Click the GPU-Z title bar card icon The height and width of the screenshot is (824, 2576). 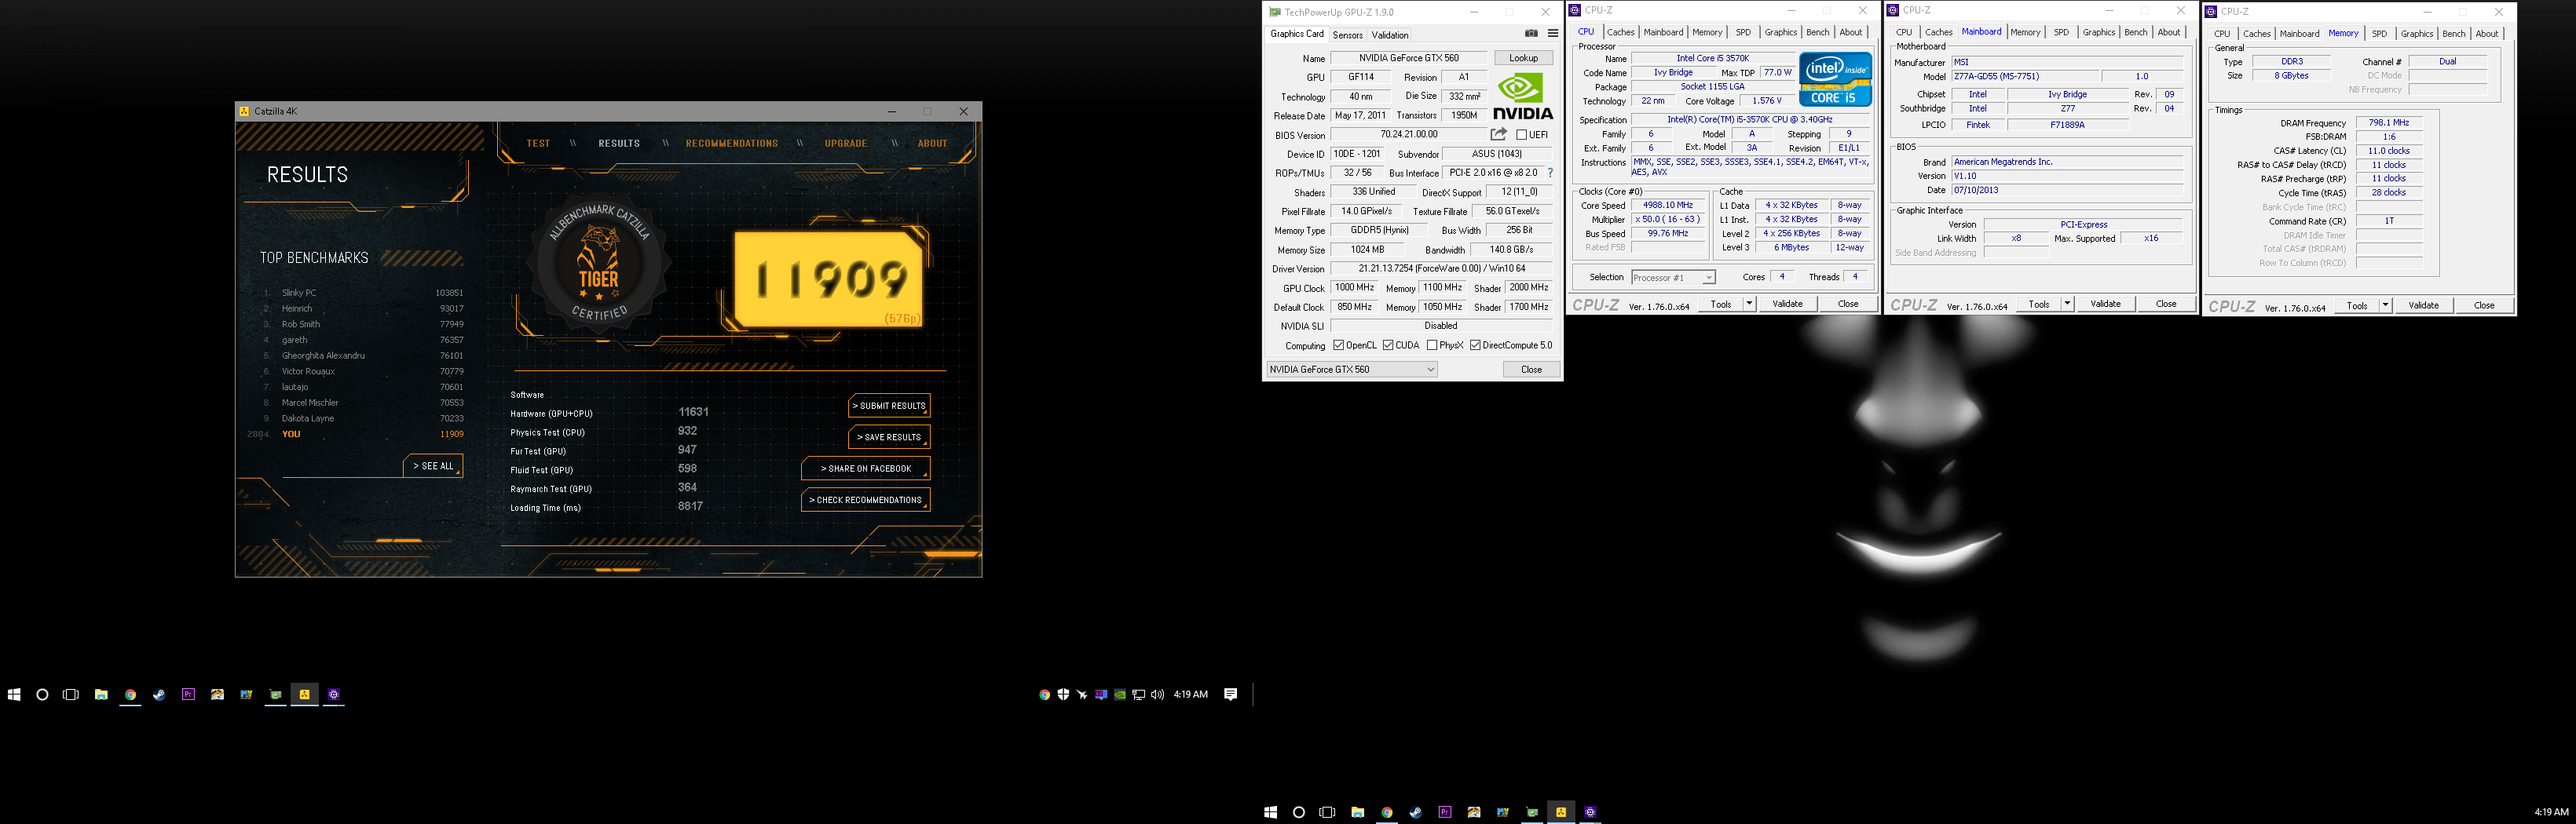pos(1275,12)
